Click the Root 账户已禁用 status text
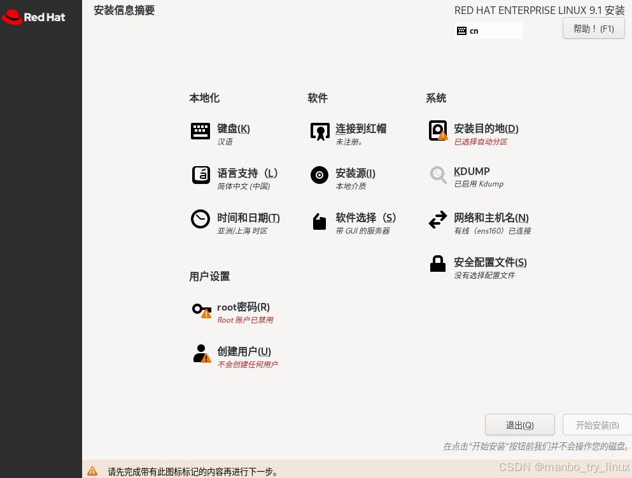632x478 pixels. [x=245, y=320]
